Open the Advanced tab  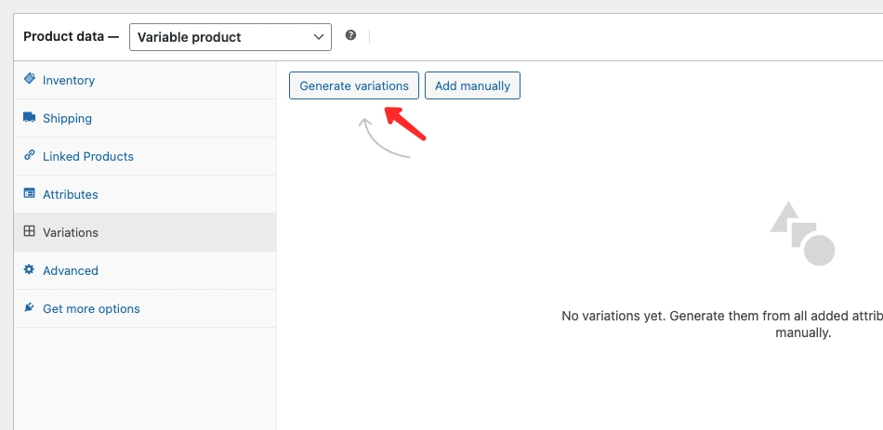[x=71, y=271]
